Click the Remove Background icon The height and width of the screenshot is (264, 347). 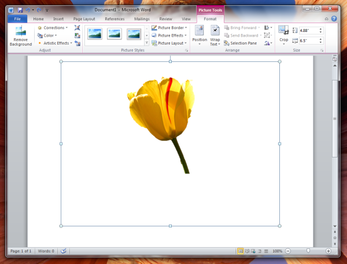[21, 35]
